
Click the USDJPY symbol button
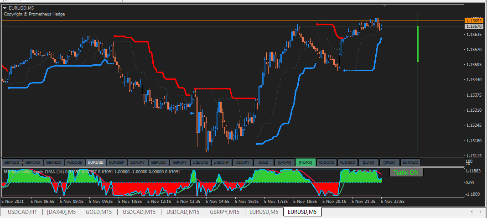(243, 162)
